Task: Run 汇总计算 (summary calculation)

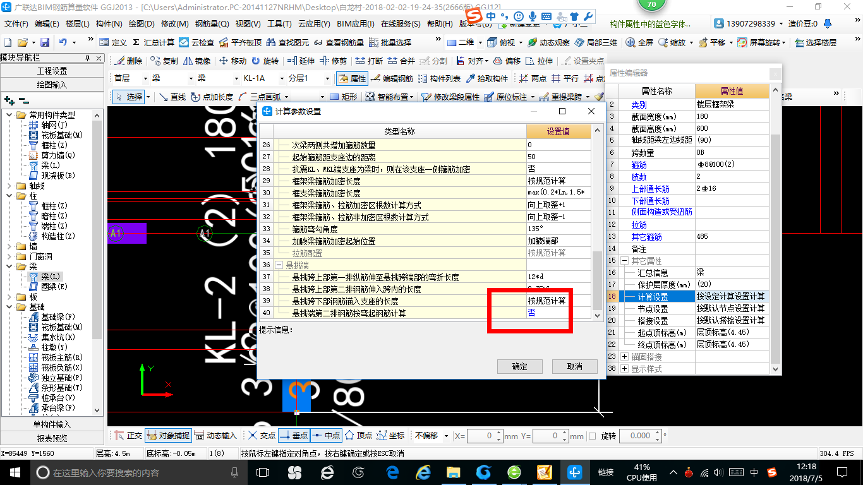Action: [x=153, y=42]
